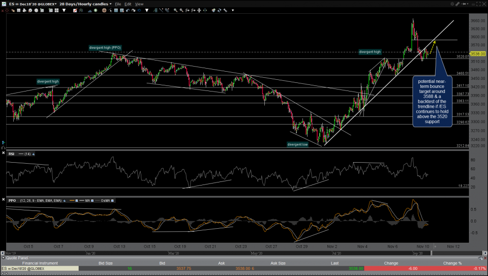Click the Last column header

335,263
